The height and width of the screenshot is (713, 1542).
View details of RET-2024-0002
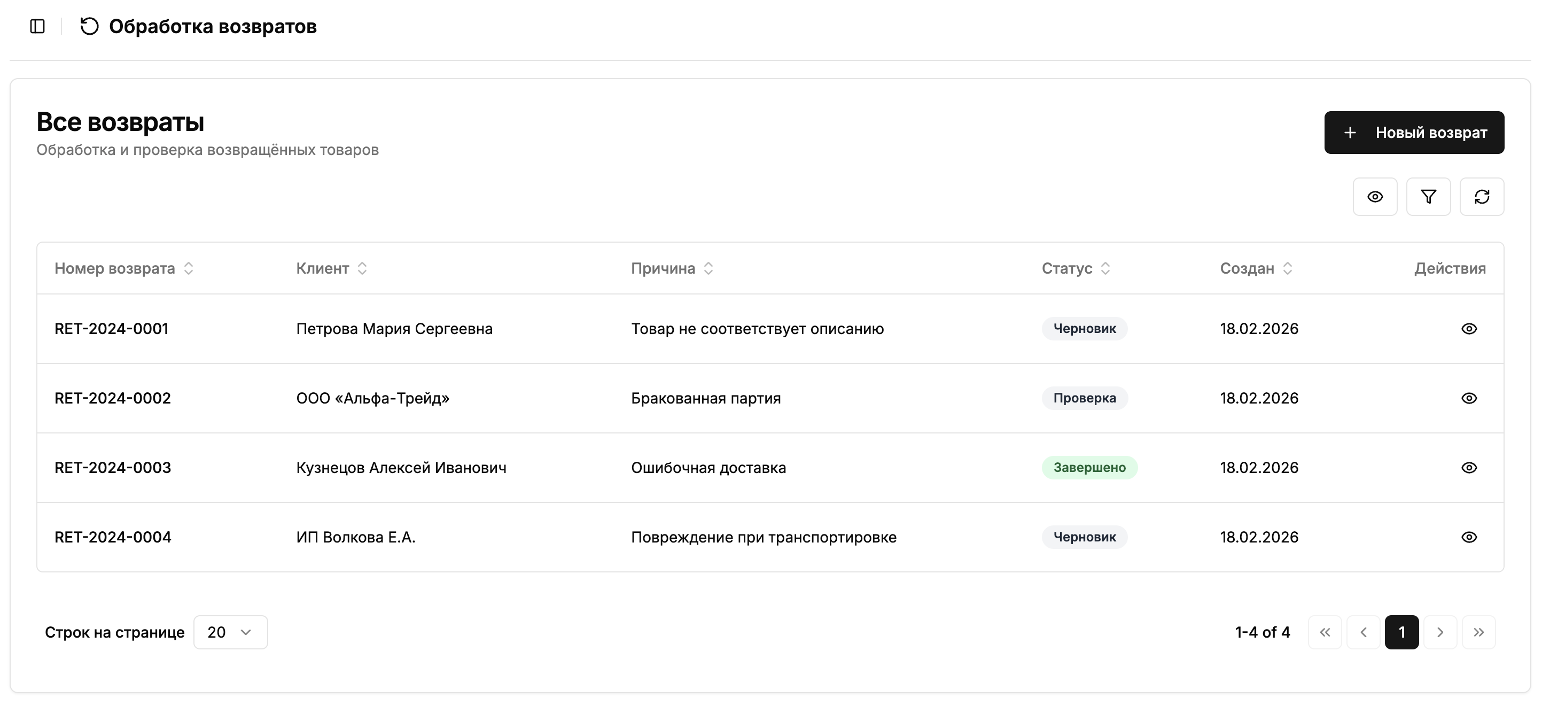point(1468,398)
